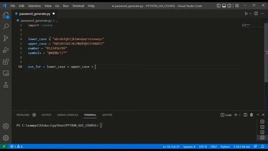Open the Help menu

click(x=91, y=6)
